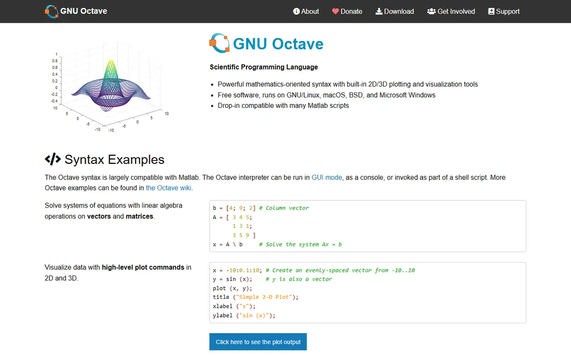This screenshot has width=571, height=357.
Task: Click the Syntax Examples heading
Action: point(114,159)
